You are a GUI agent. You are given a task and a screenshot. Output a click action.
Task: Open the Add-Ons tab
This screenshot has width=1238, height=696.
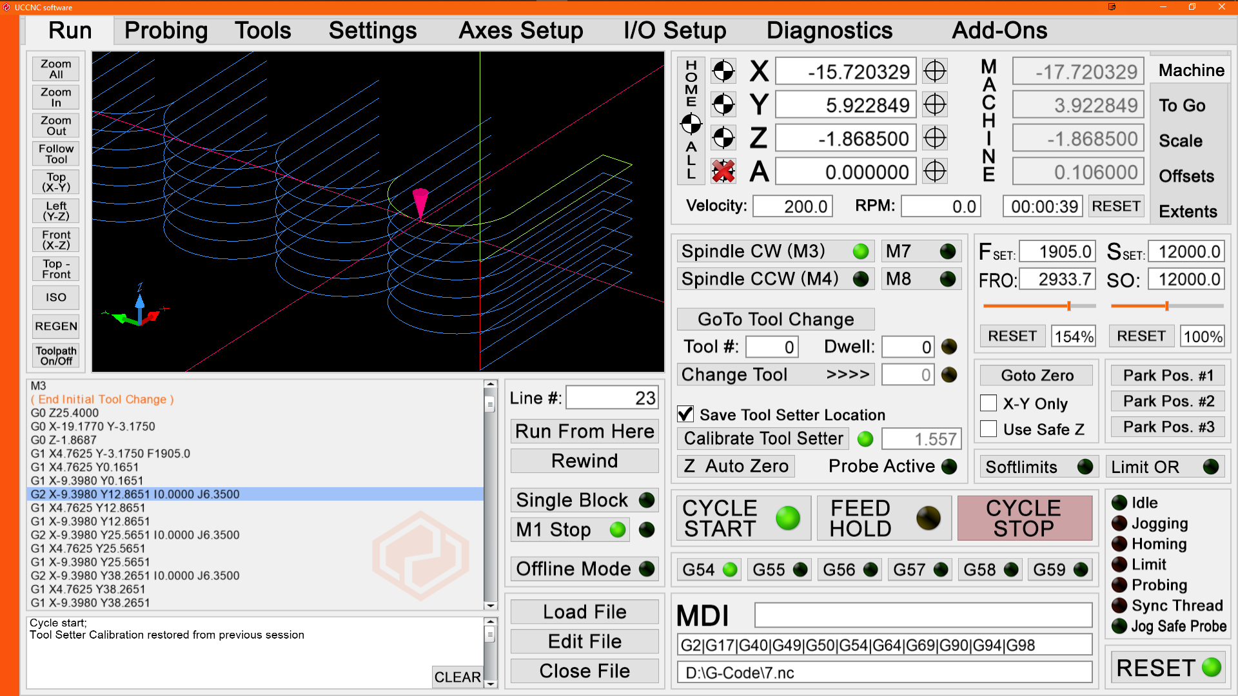pyautogui.click(x=999, y=30)
